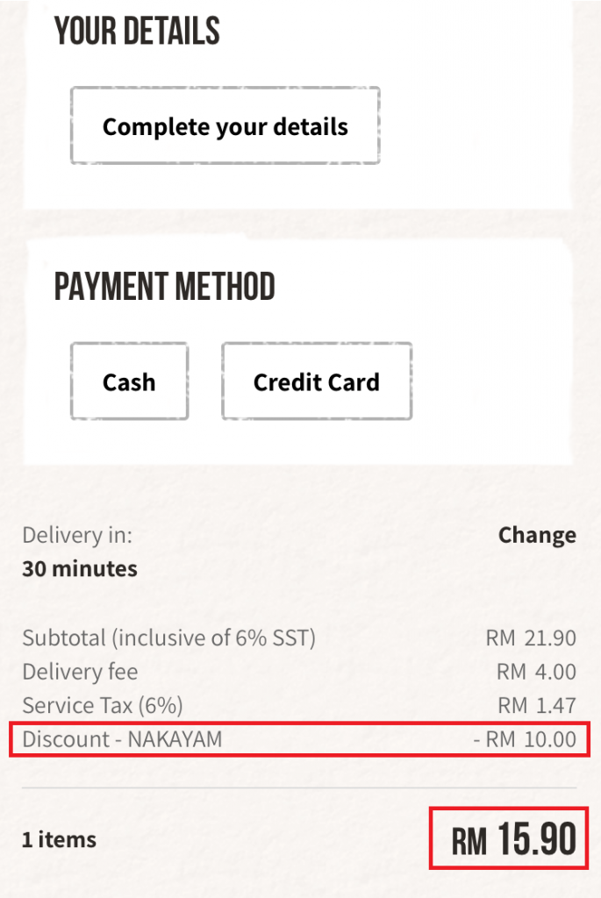Click the 'Delivery in:' label

pos(77,535)
